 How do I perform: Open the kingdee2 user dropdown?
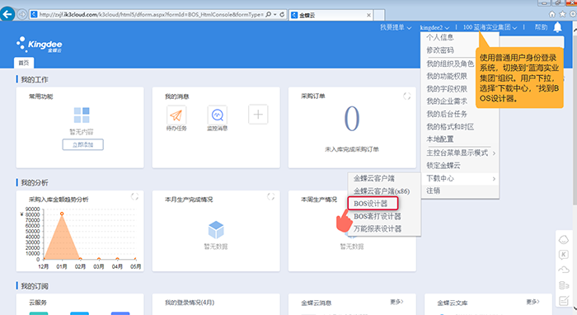click(x=434, y=27)
